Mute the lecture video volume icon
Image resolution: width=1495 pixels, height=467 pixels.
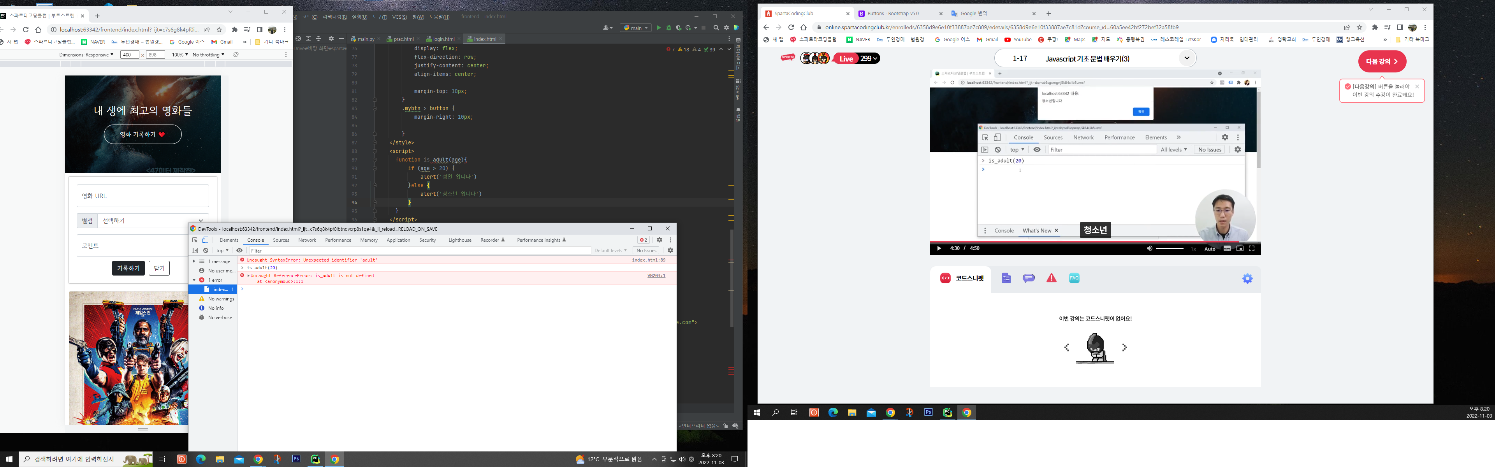[1150, 249]
